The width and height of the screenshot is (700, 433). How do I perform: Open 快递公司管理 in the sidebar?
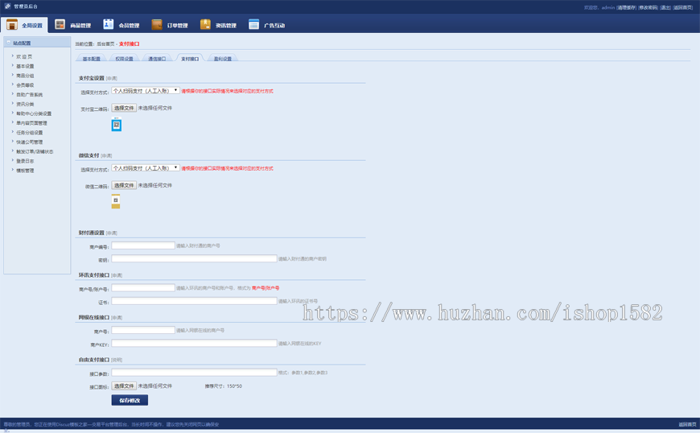(x=30, y=142)
